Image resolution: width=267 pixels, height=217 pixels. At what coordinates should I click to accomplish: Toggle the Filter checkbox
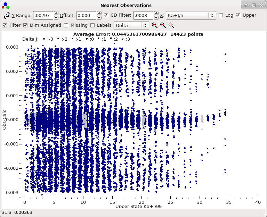pos(5,25)
